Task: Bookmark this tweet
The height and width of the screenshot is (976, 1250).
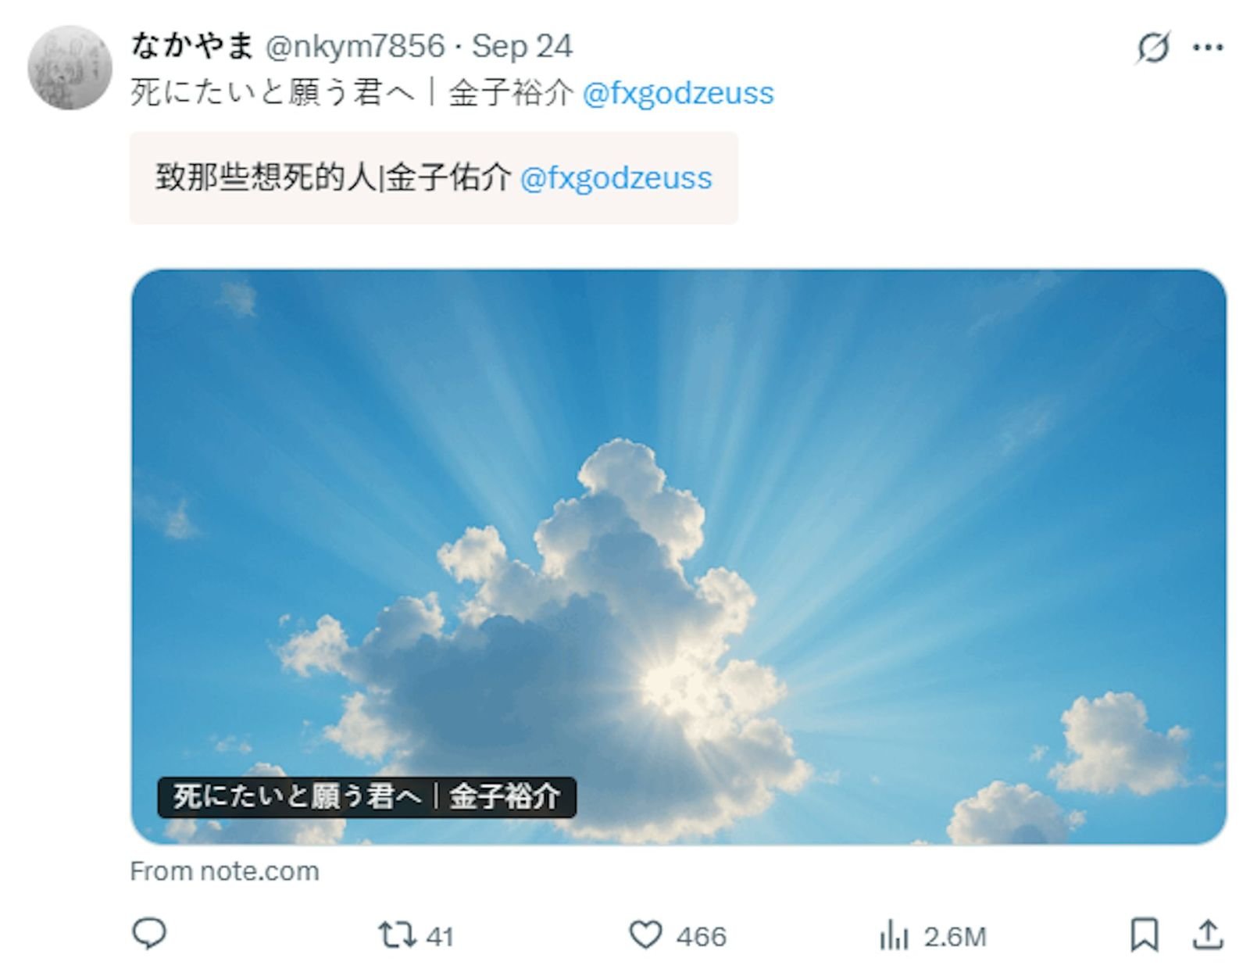Action: point(1145,935)
